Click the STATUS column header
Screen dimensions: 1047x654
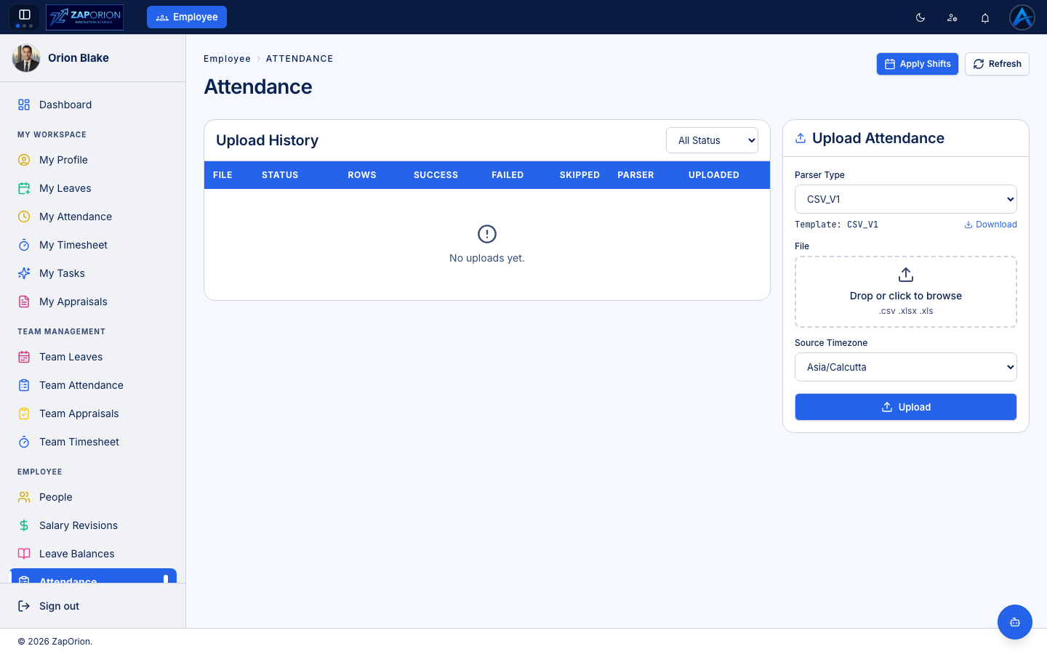coord(280,175)
